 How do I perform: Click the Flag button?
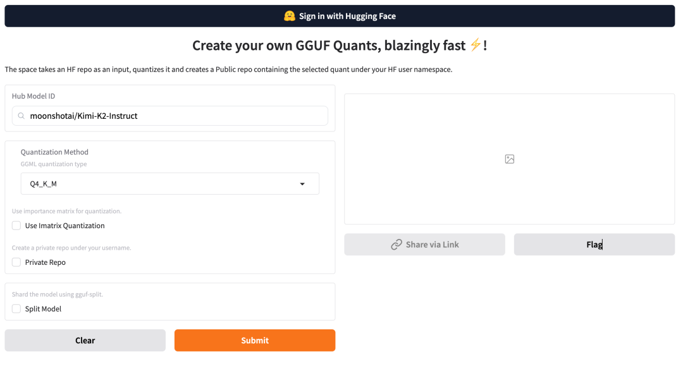(594, 245)
